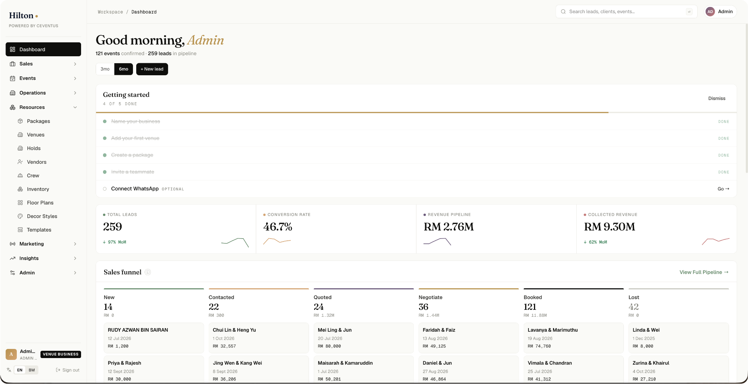The height and width of the screenshot is (384, 748).
Task: Click the Sales funnel info icon
Action: pos(148,272)
